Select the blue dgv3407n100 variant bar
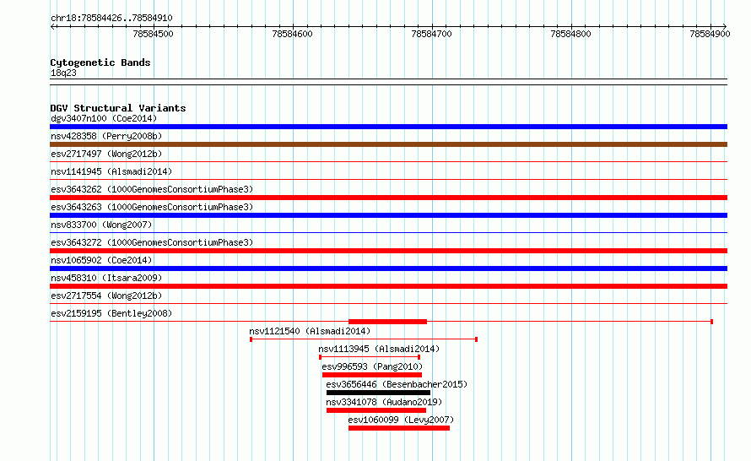751x461 pixels. point(388,127)
